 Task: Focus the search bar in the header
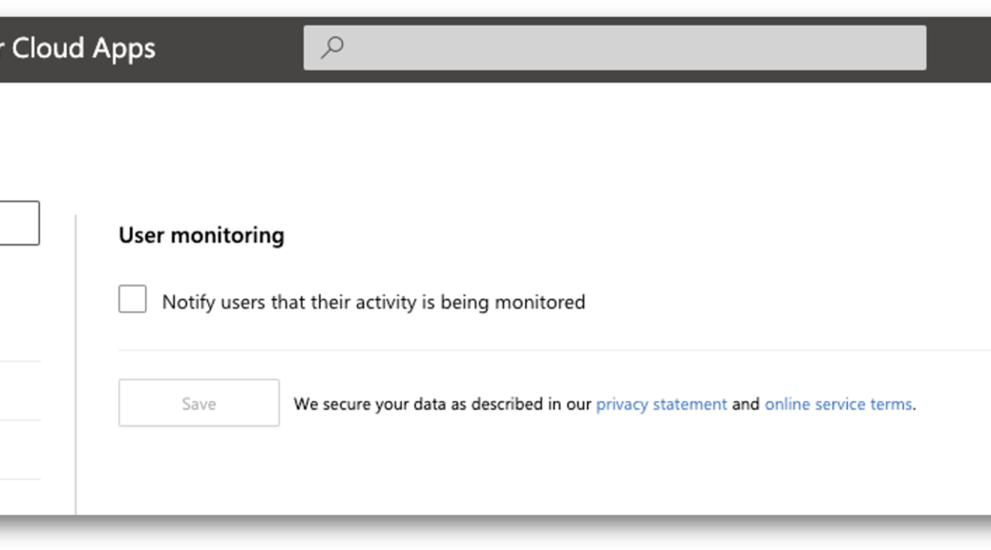[x=615, y=48]
